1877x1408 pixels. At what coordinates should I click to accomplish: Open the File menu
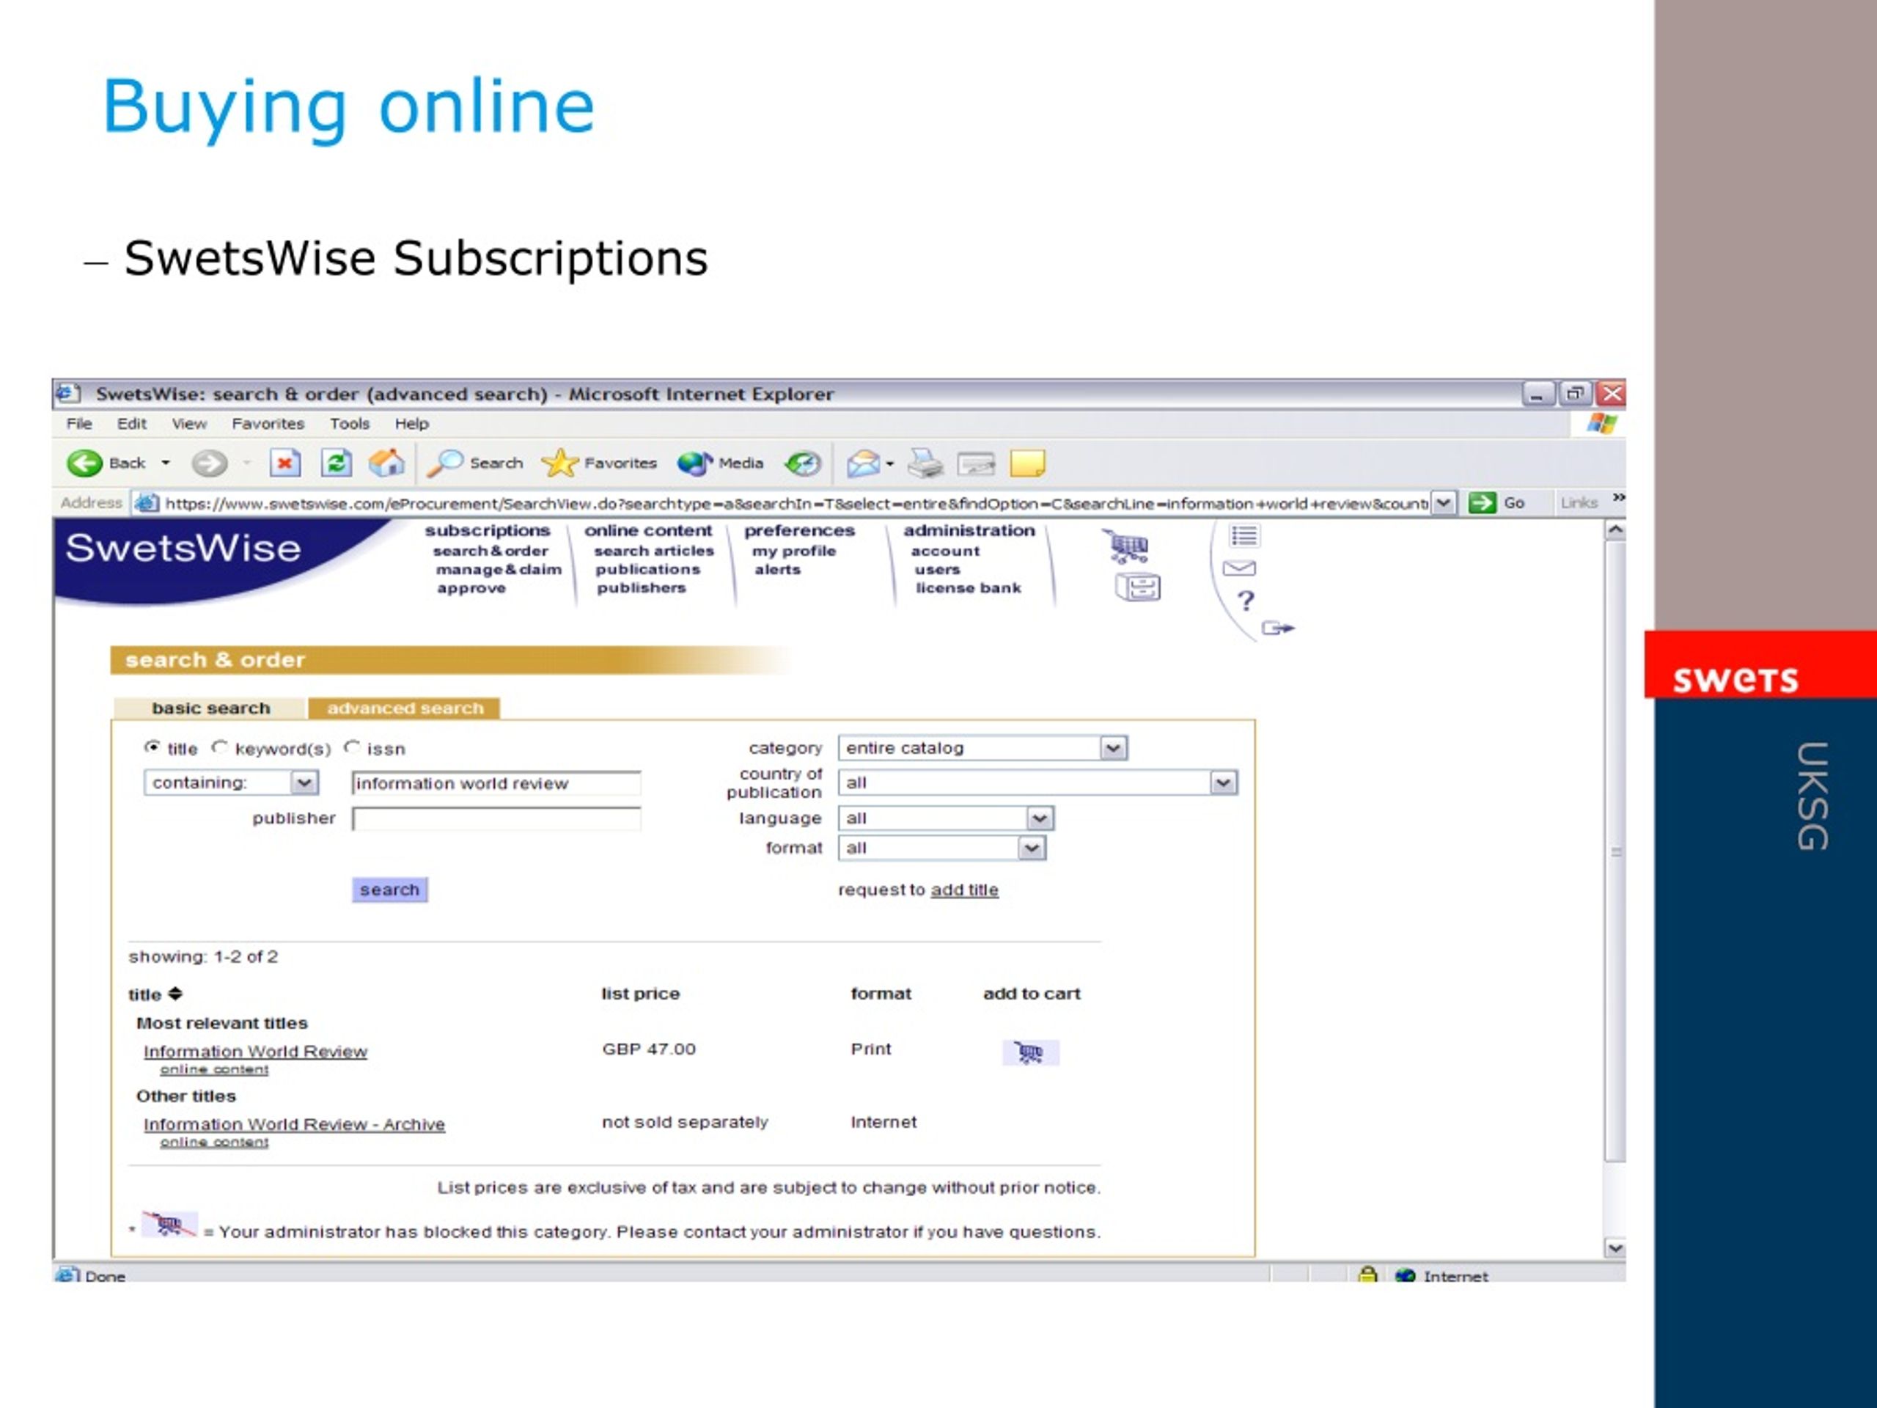tap(79, 424)
